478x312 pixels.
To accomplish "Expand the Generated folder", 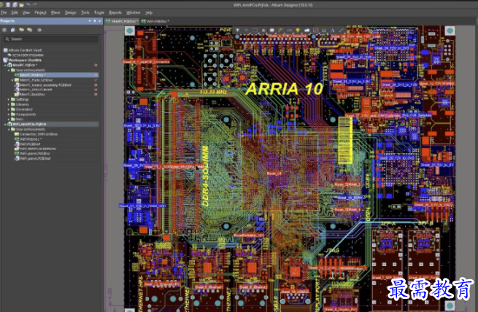I will [9, 109].
